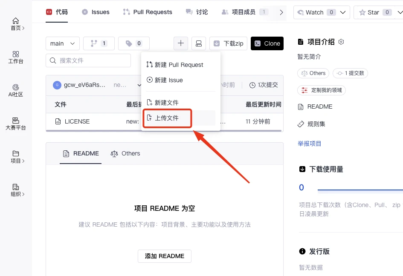Open 工作台 in the left sidebar

pos(16,57)
